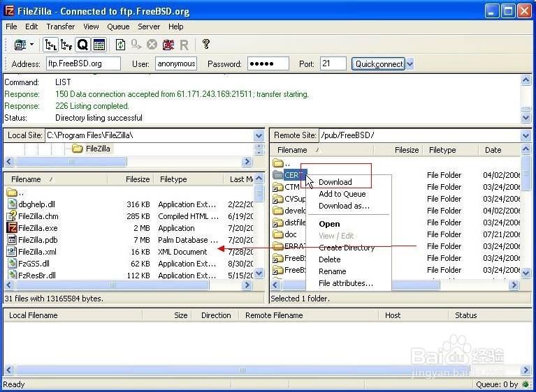Click the Reconnect R toolbar icon
Image resolution: width=536 pixels, height=392 pixels.
tap(184, 45)
